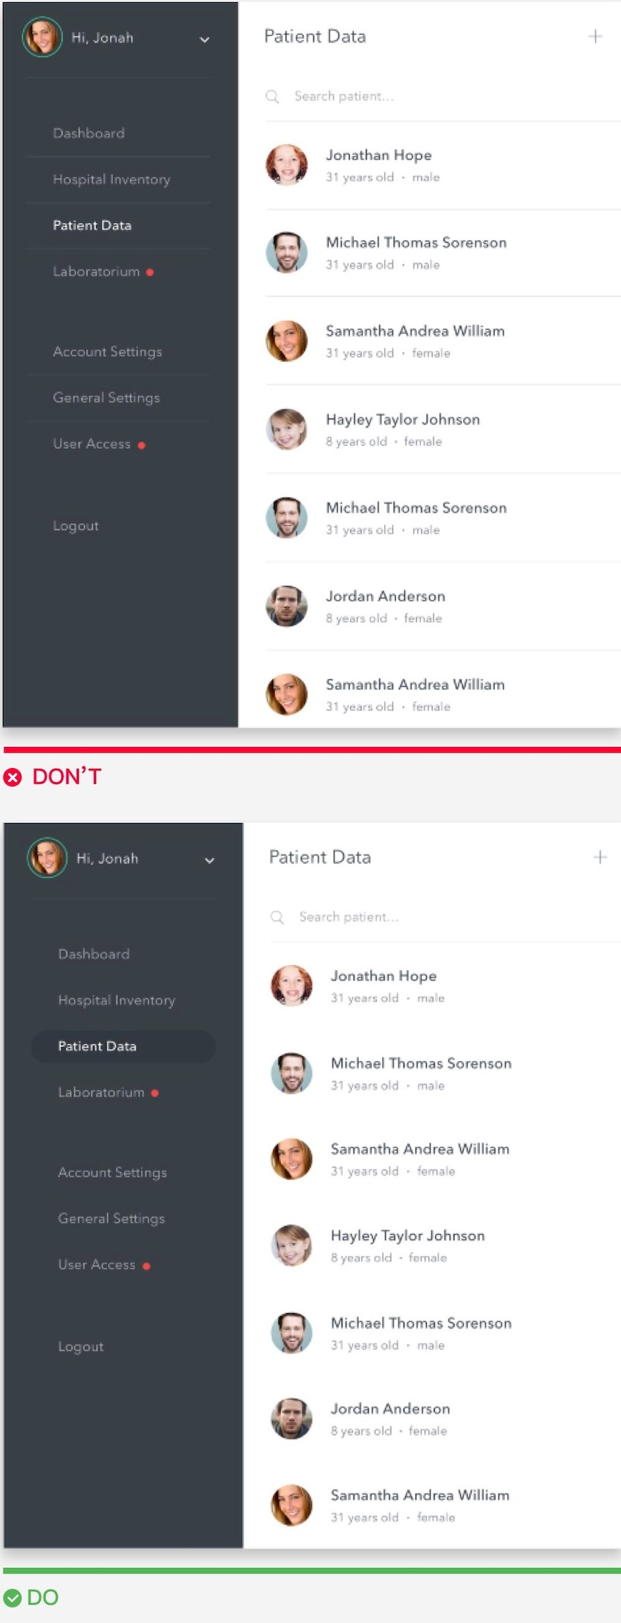This screenshot has width=621, height=1623.
Task: Click the red dot beside Laboratorium in the top sidebar
Action: [150, 272]
